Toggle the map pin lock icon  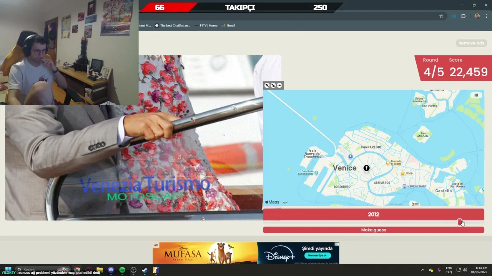(279, 85)
